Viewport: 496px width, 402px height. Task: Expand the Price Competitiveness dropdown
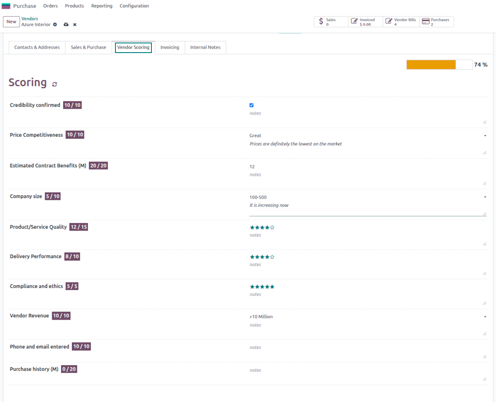coord(485,136)
